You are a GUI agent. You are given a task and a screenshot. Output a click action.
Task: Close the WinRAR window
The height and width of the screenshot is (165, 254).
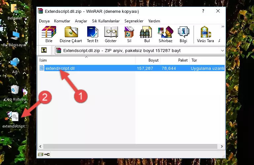(218, 11)
